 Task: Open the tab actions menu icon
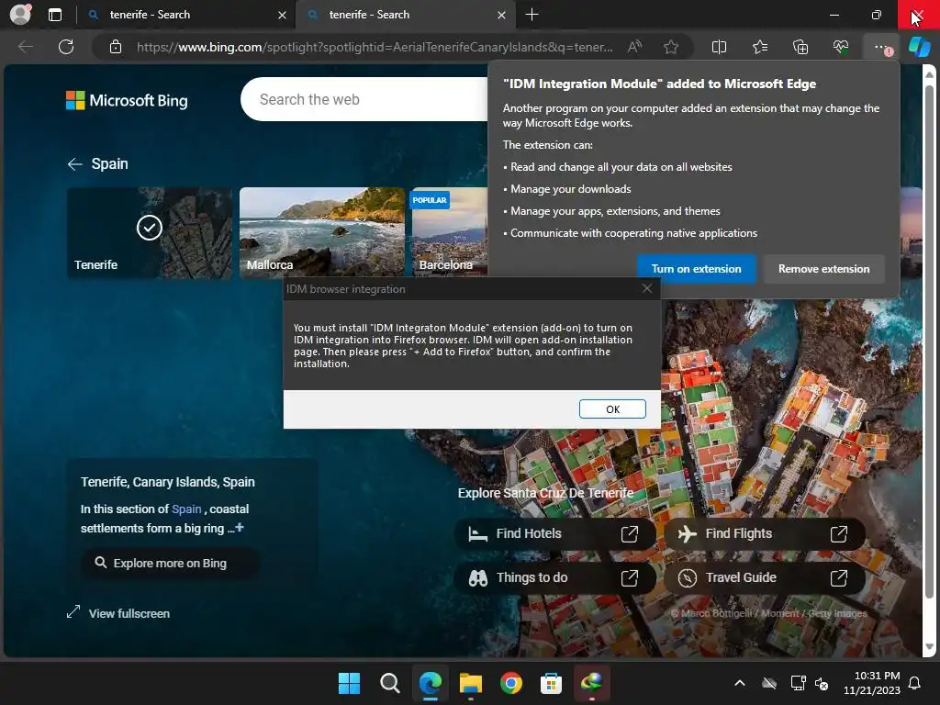[54, 15]
